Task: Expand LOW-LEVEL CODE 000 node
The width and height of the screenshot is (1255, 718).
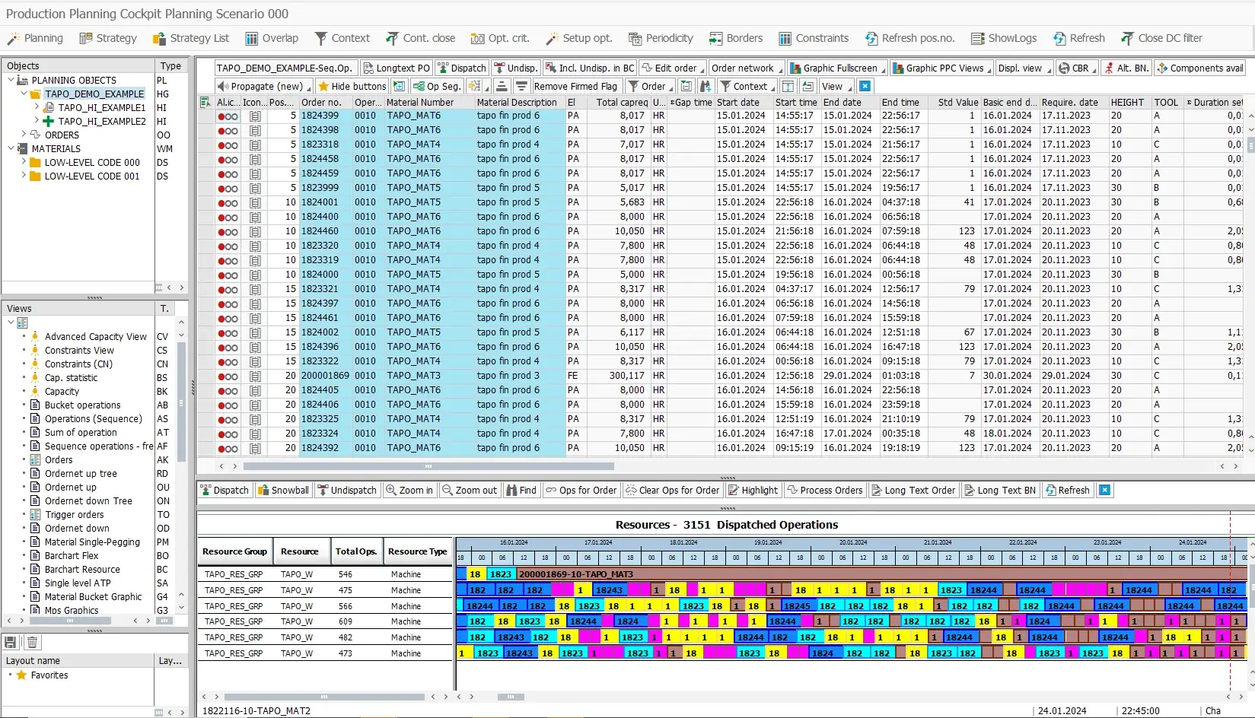Action: (x=24, y=162)
